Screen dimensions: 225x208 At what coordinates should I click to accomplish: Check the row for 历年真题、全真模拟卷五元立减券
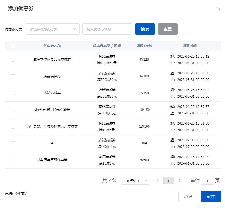(13, 127)
